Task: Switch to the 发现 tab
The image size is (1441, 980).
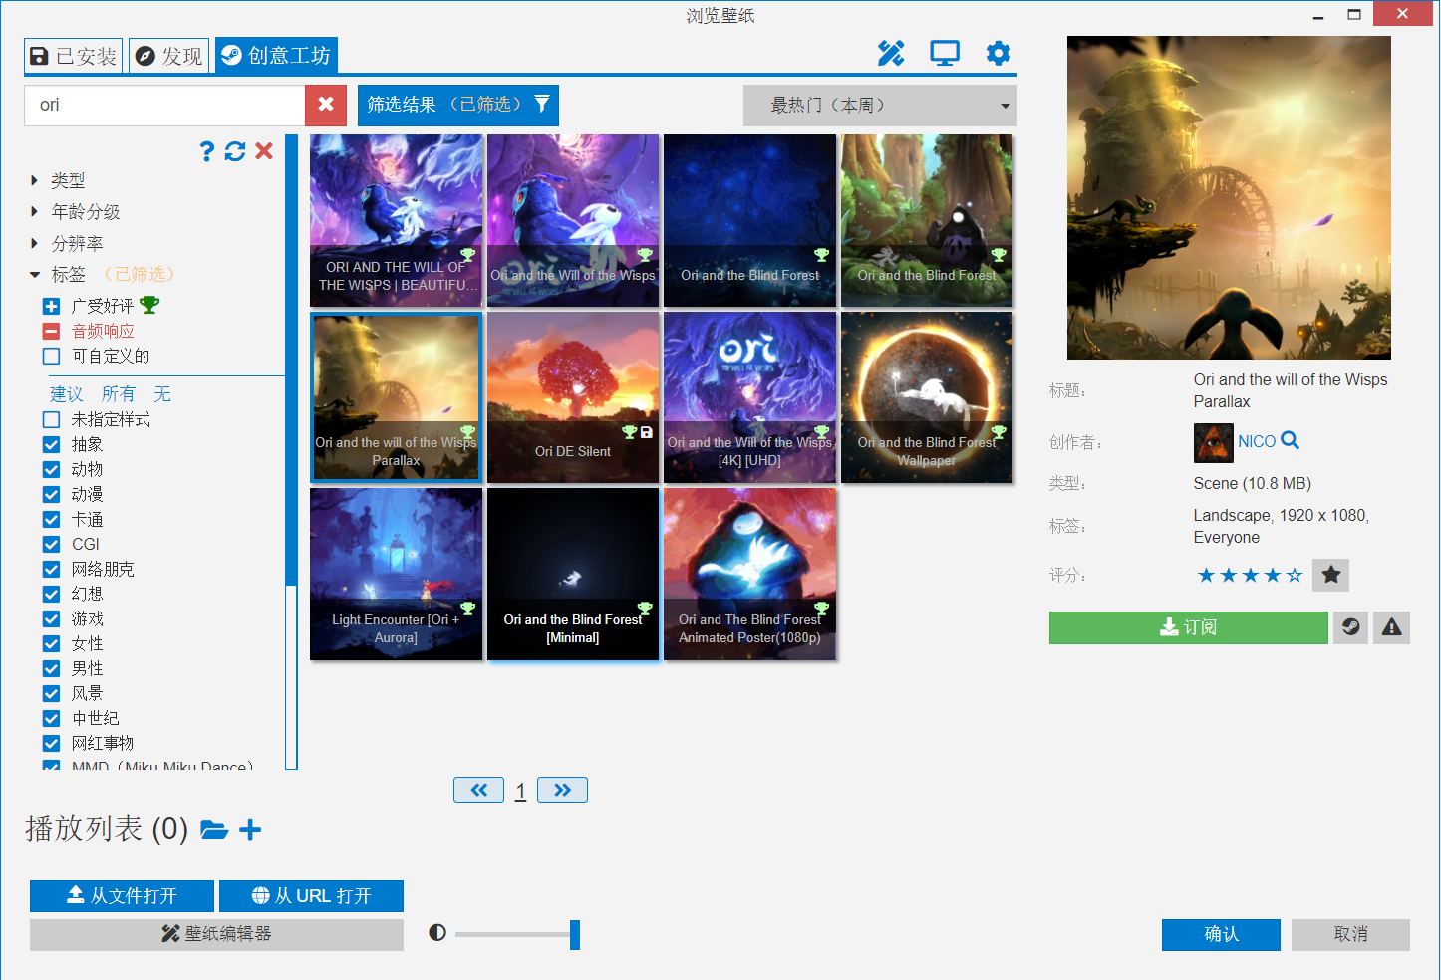Action: [x=169, y=56]
